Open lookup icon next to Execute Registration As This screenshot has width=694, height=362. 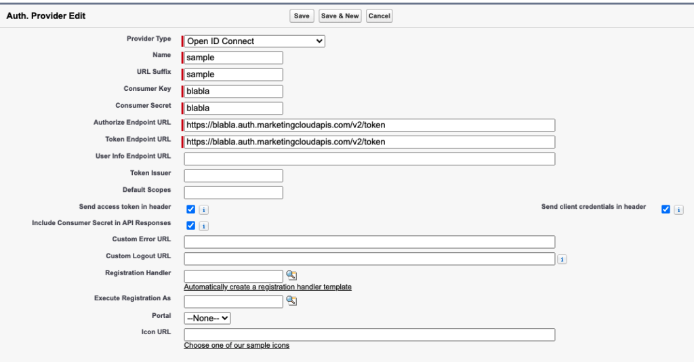coord(291,301)
